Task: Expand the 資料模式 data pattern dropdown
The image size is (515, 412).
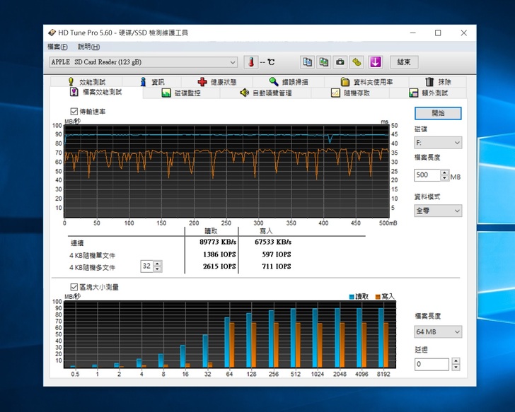Action: tap(438, 211)
